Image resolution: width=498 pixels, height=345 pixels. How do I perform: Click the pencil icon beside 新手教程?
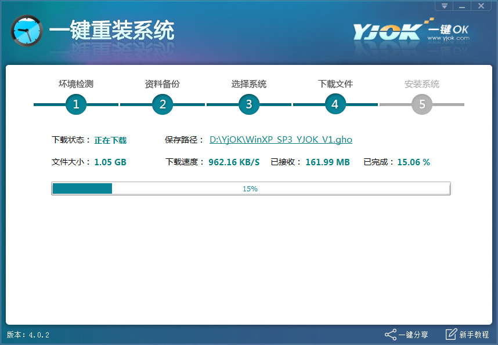coord(450,335)
